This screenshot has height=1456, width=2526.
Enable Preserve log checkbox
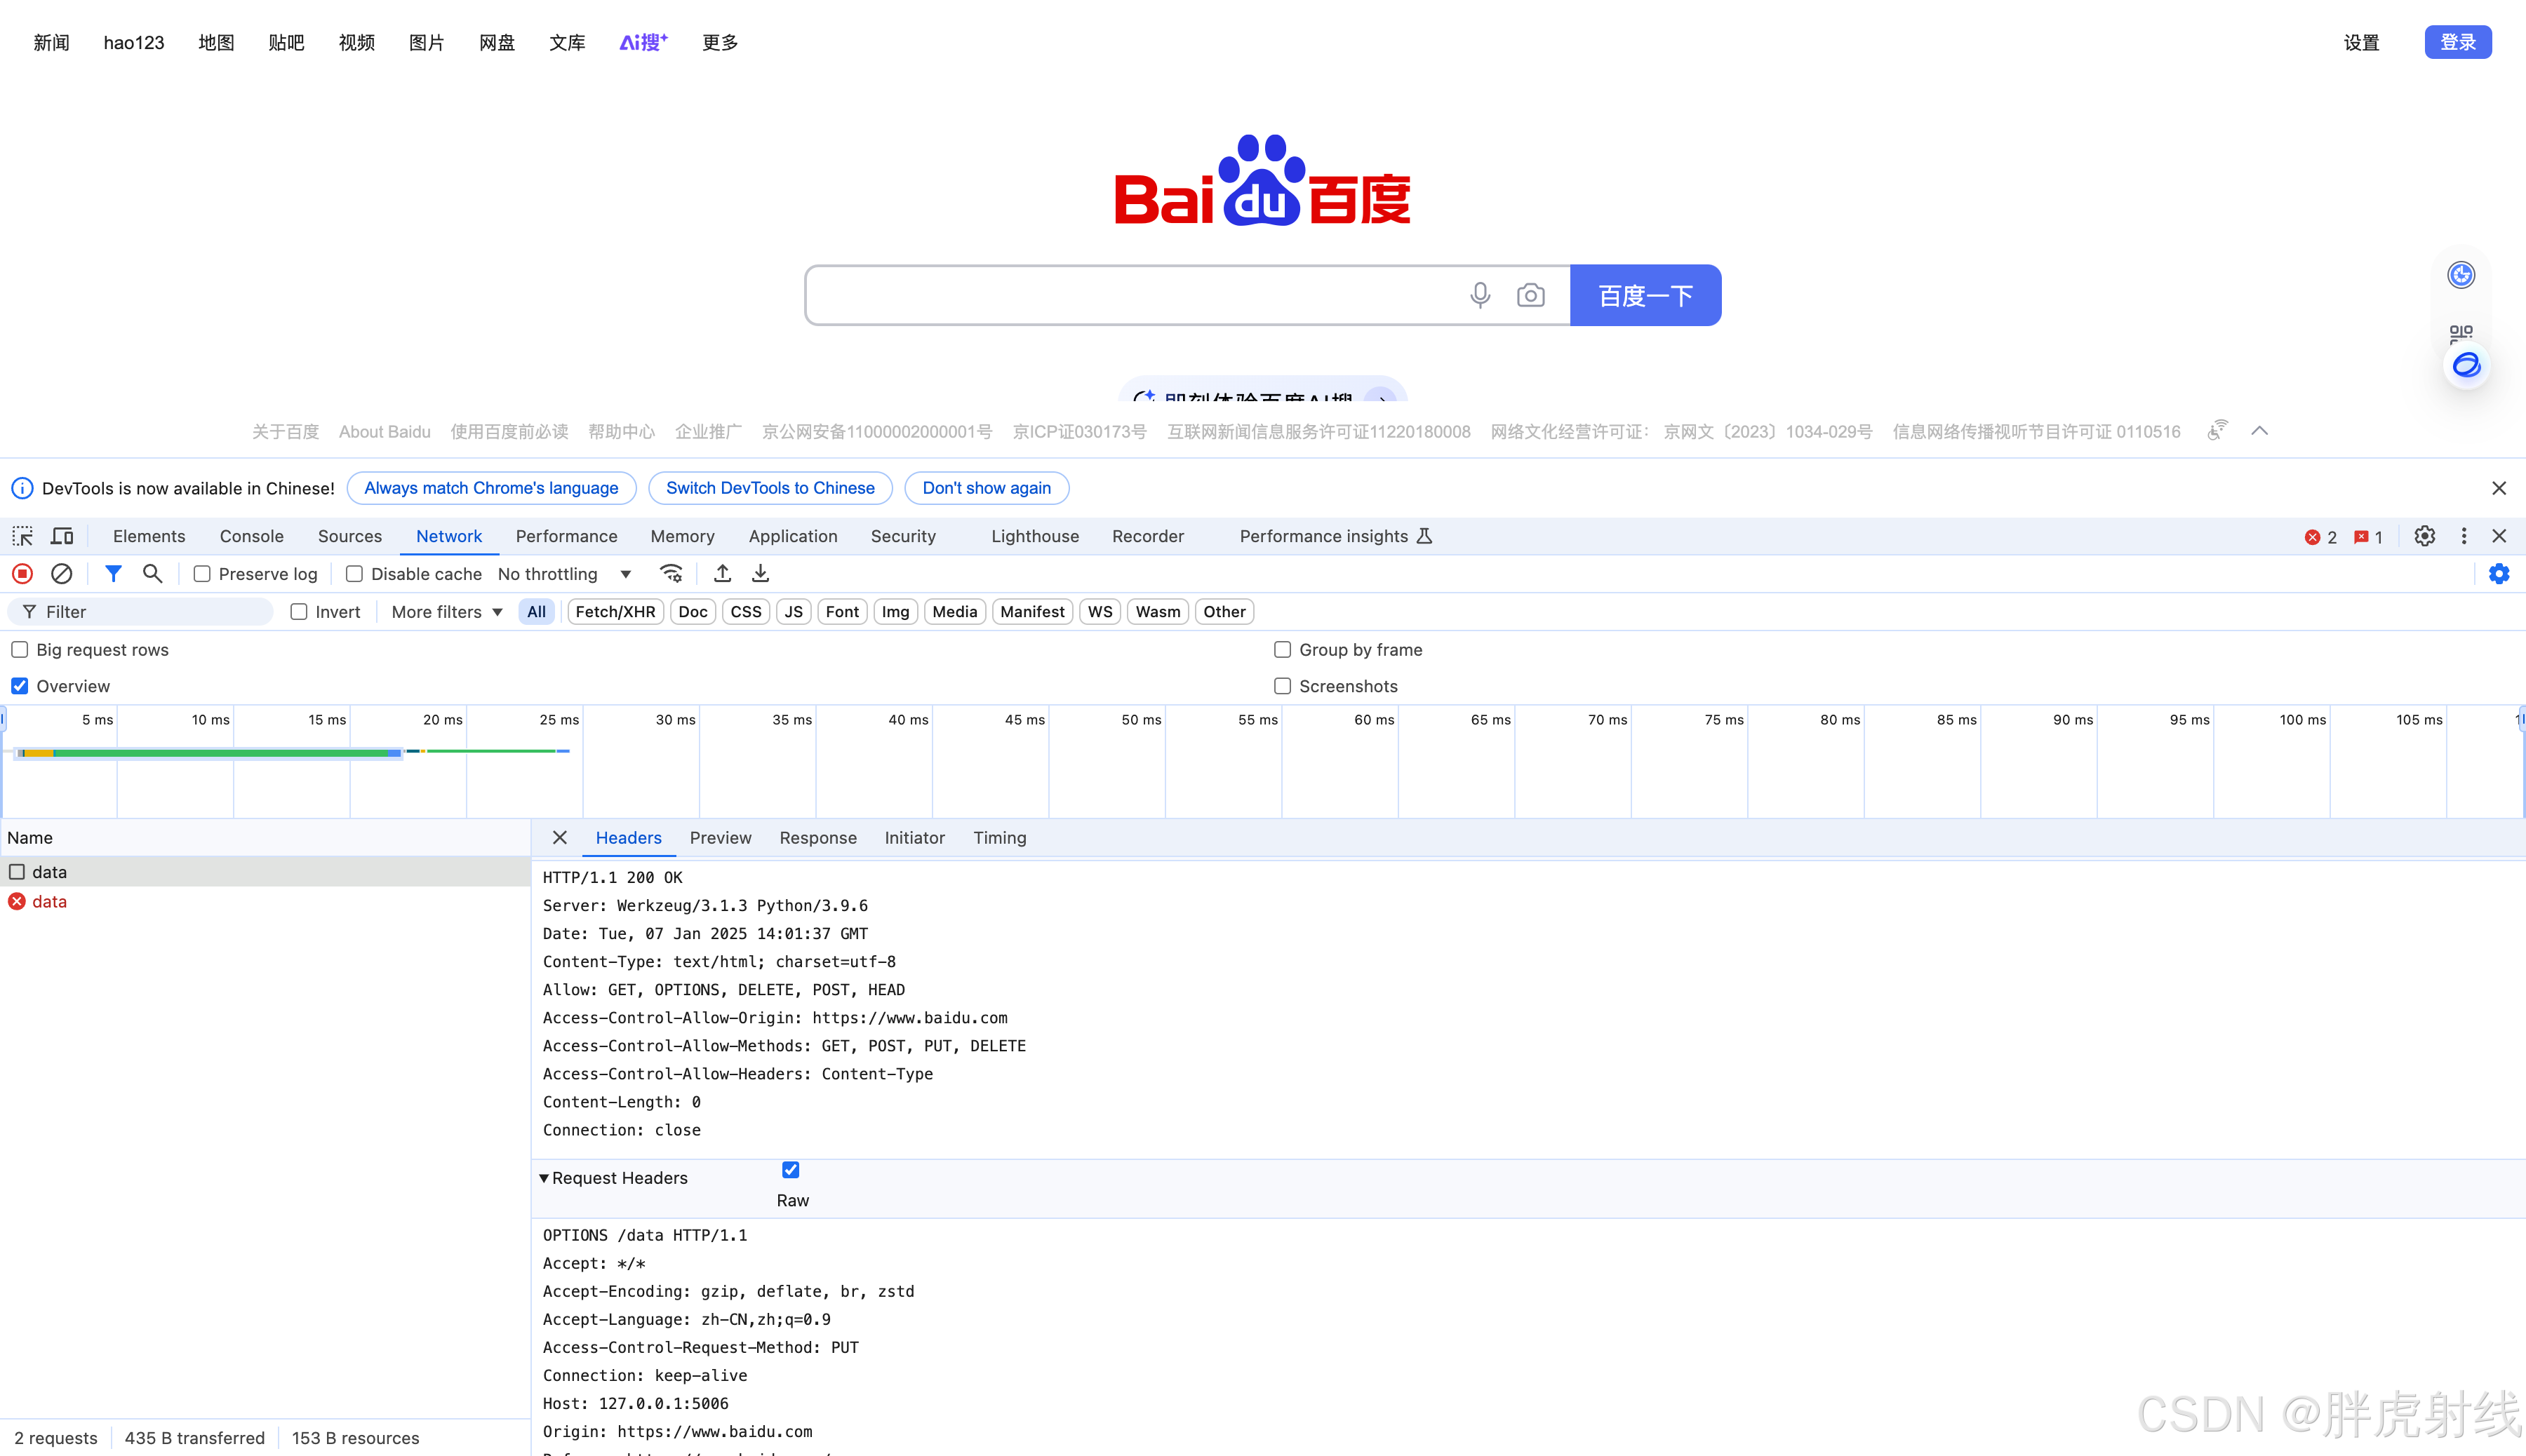click(202, 574)
